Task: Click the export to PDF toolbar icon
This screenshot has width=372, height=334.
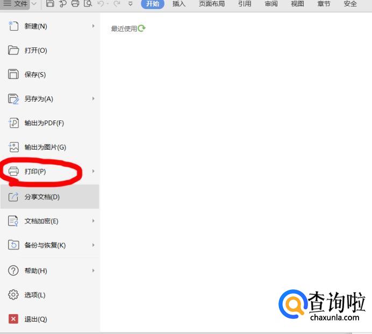Action: tap(63, 4)
